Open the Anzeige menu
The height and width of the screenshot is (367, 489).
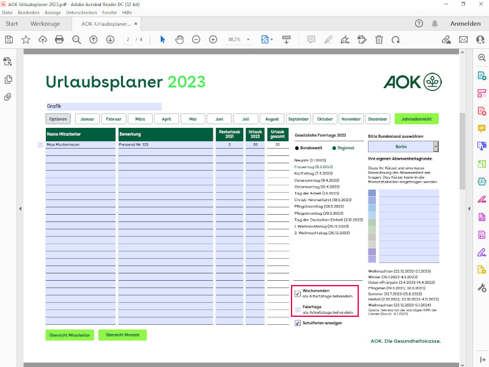(53, 12)
